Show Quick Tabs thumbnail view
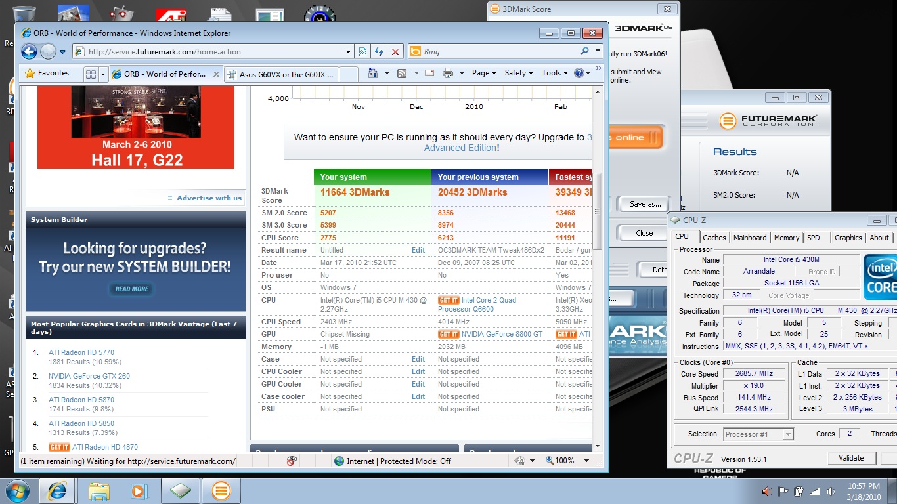The height and width of the screenshot is (504, 897). (91, 74)
